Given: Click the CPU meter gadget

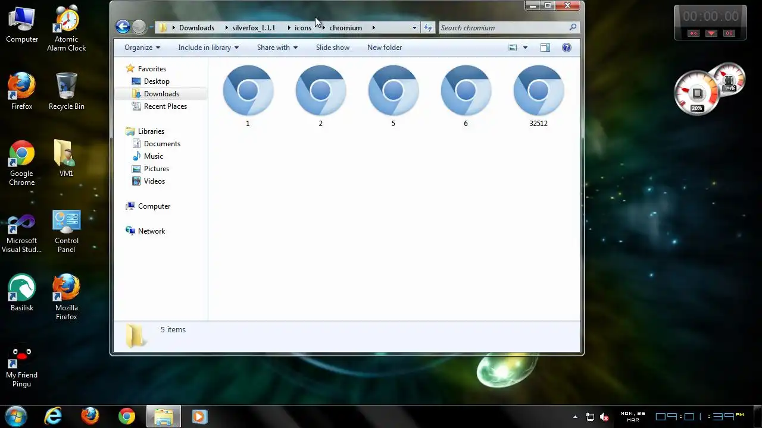Looking at the screenshot, I should point(697,93).
